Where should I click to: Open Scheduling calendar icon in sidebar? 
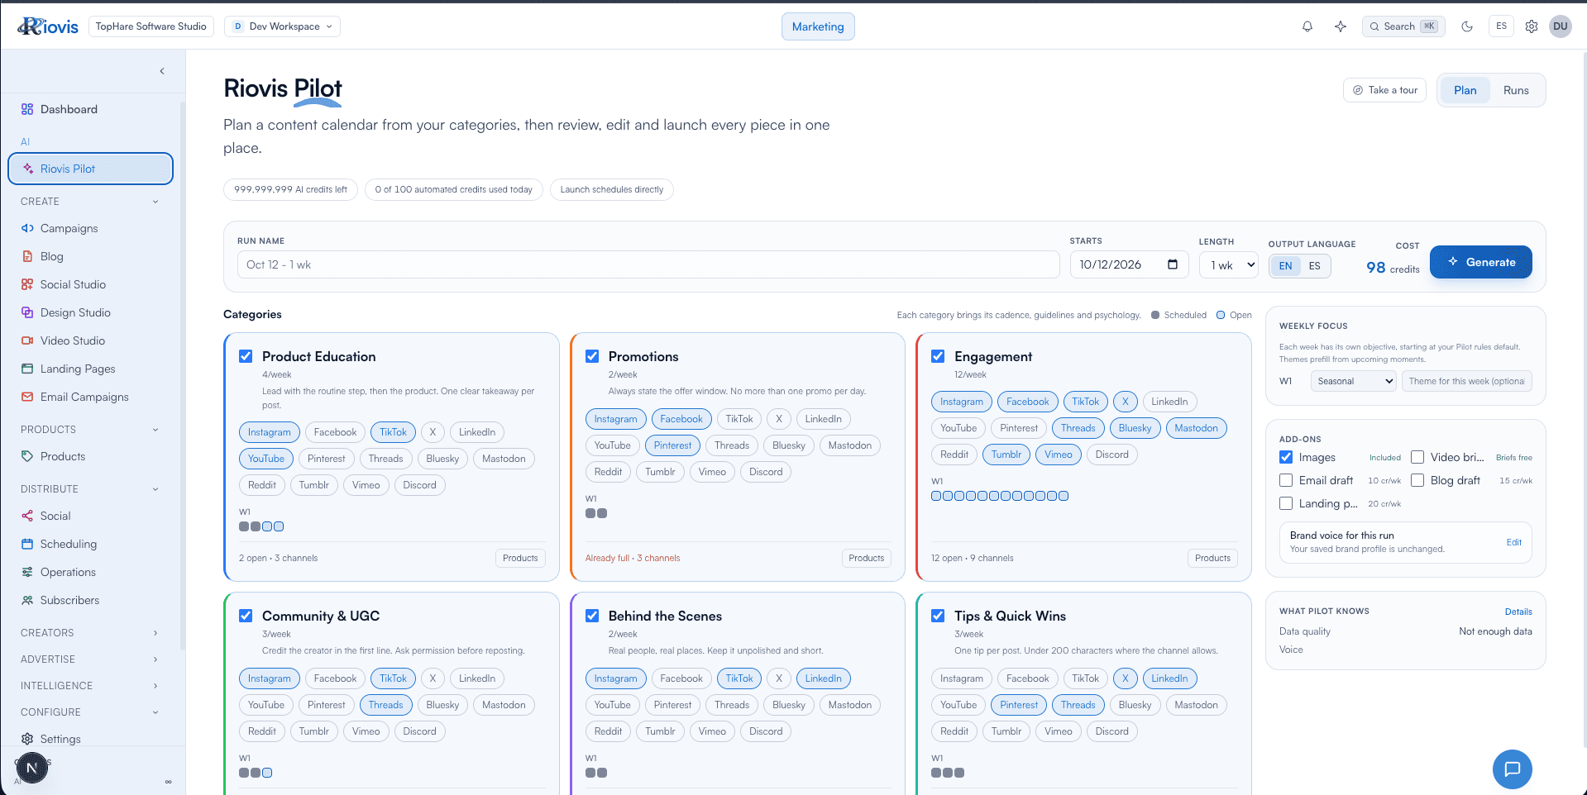coord(27,544)
